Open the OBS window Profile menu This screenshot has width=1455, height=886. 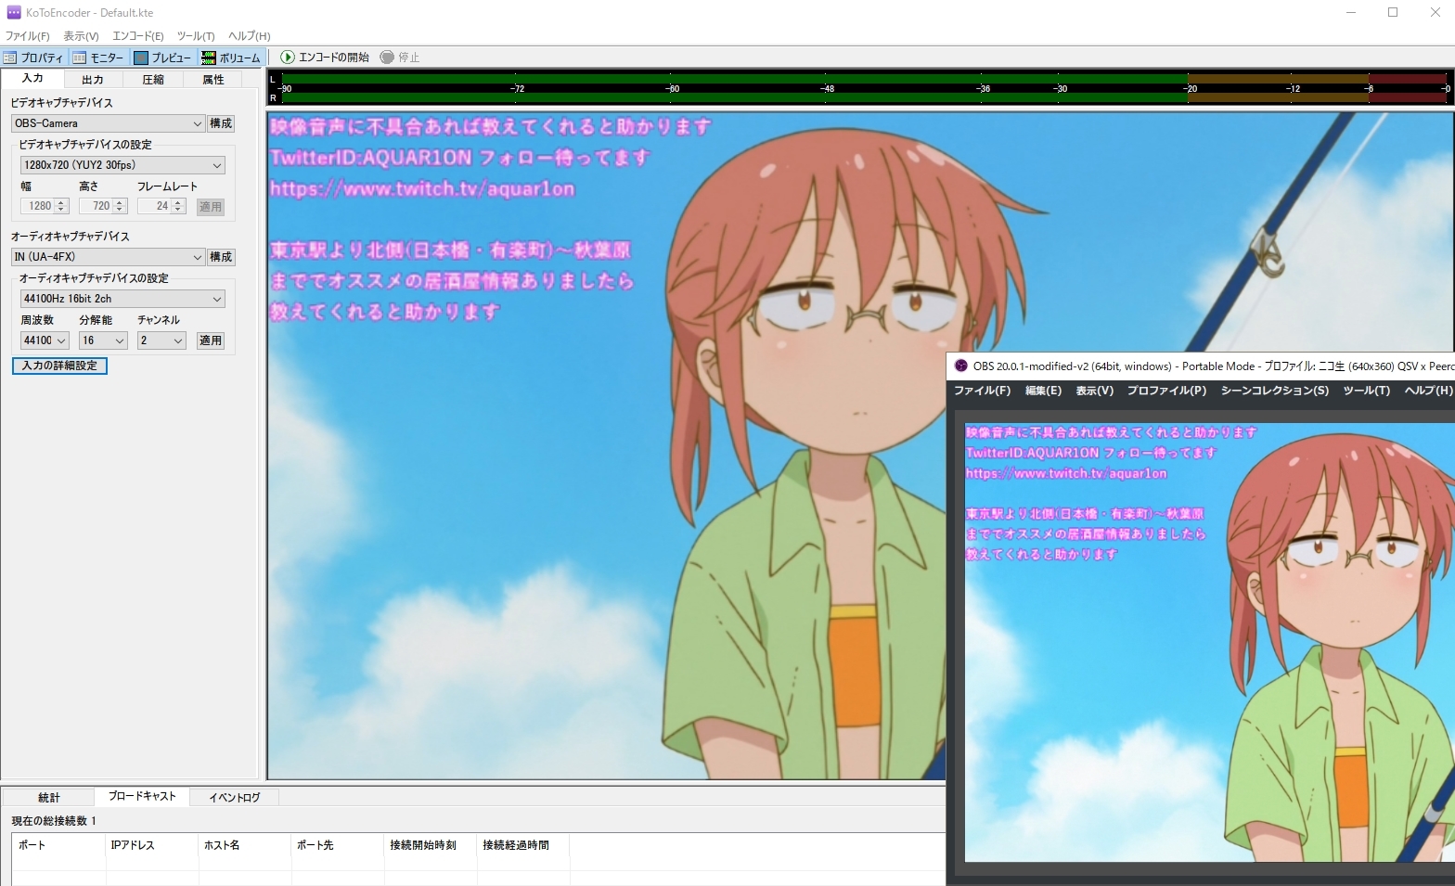(1166, 391)
